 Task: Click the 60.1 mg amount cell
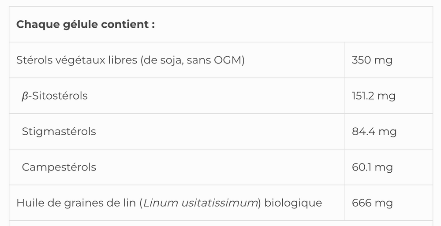coord(372,167)
